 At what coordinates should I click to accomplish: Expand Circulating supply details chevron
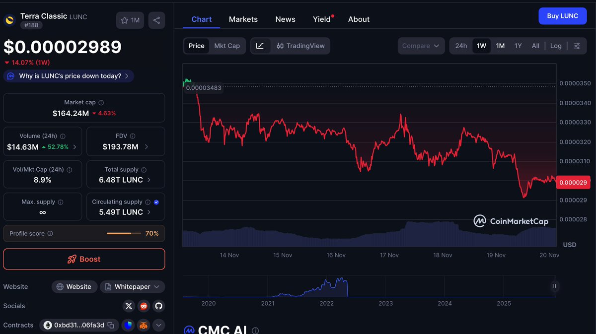149,212
